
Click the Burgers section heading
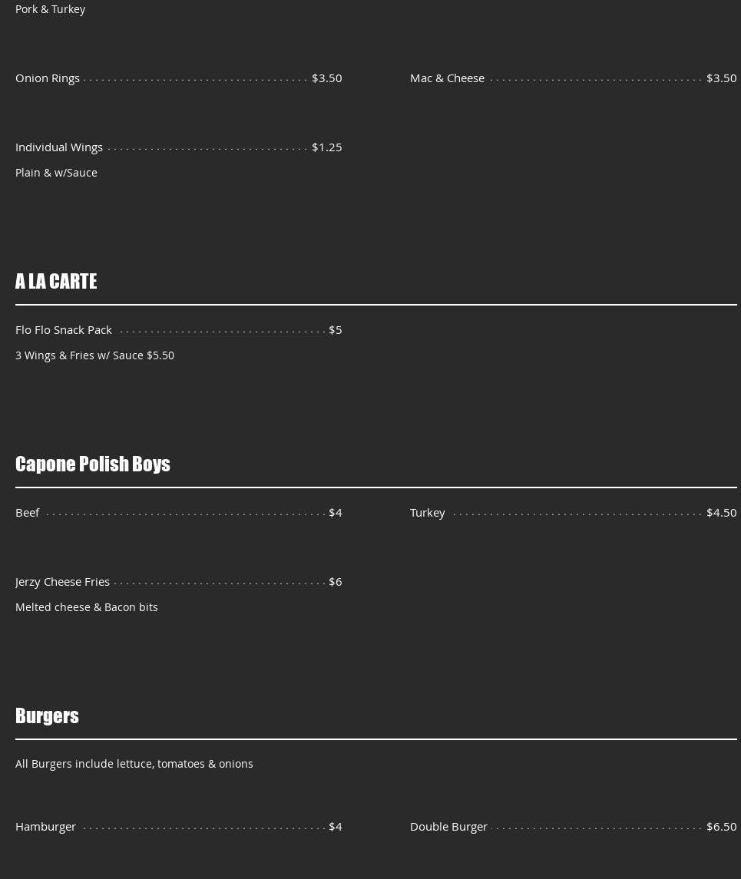tap(47, 715)
